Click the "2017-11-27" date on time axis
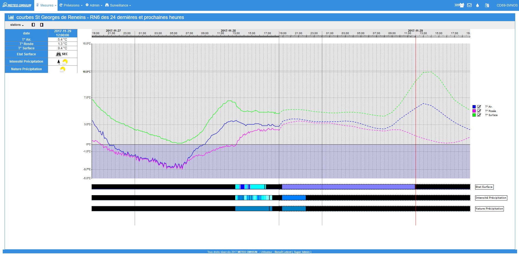 (113, 31)
